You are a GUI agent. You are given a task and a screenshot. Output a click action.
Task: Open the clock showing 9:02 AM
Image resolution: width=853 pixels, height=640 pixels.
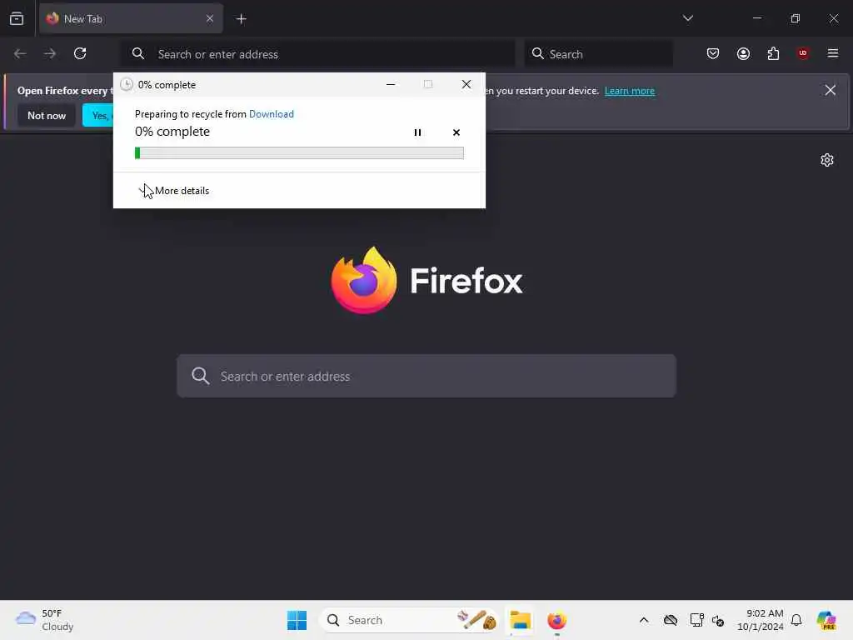(760, 620)
